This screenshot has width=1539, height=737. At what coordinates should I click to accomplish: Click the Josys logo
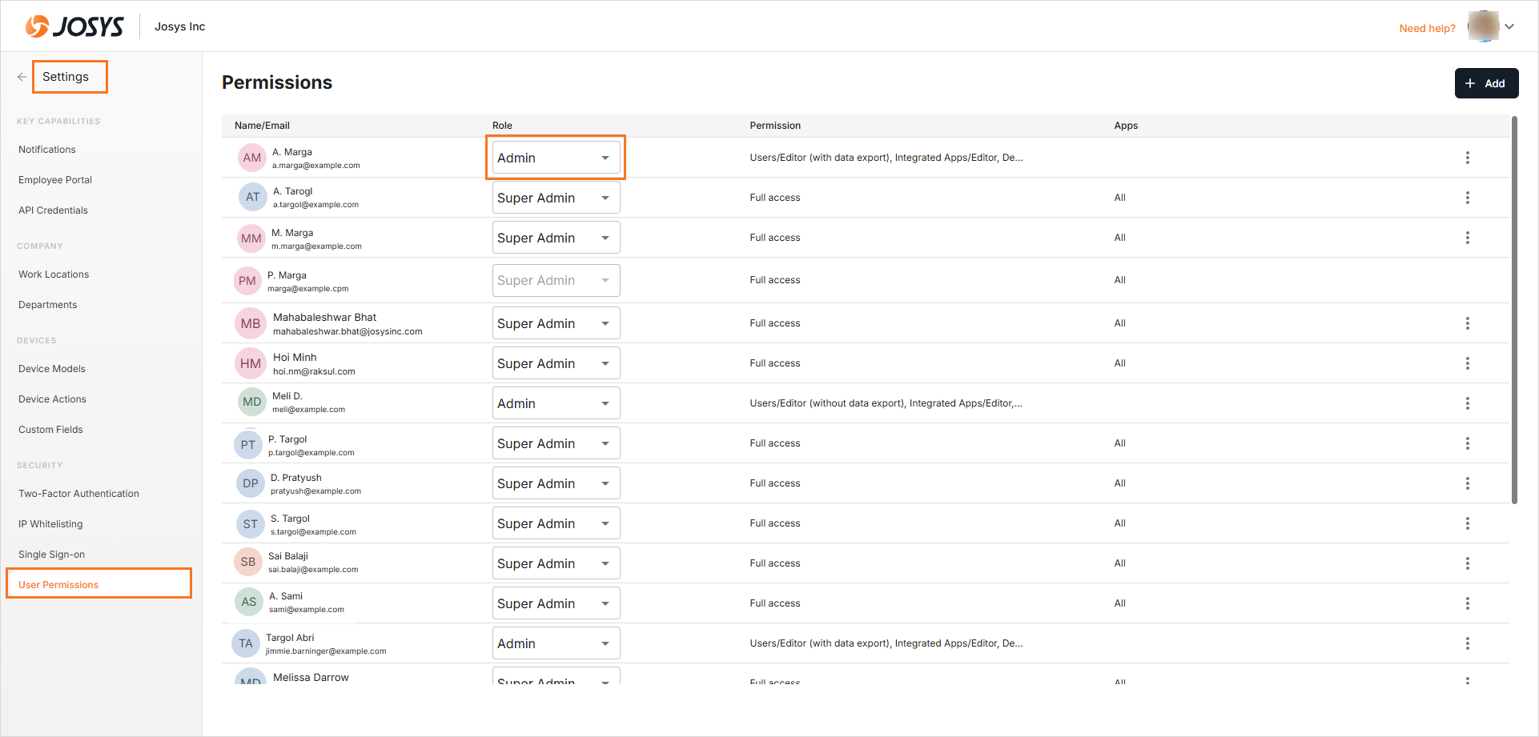tap(74, 26)
